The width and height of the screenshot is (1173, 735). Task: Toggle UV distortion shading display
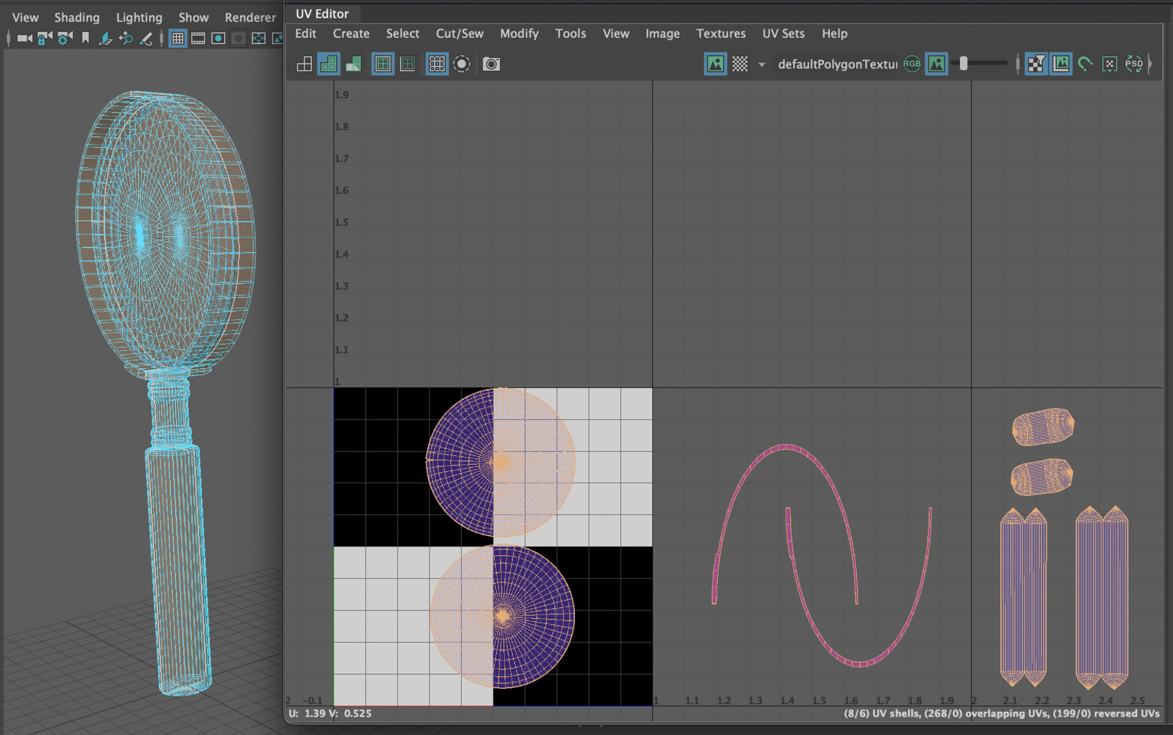pos(353,64)
